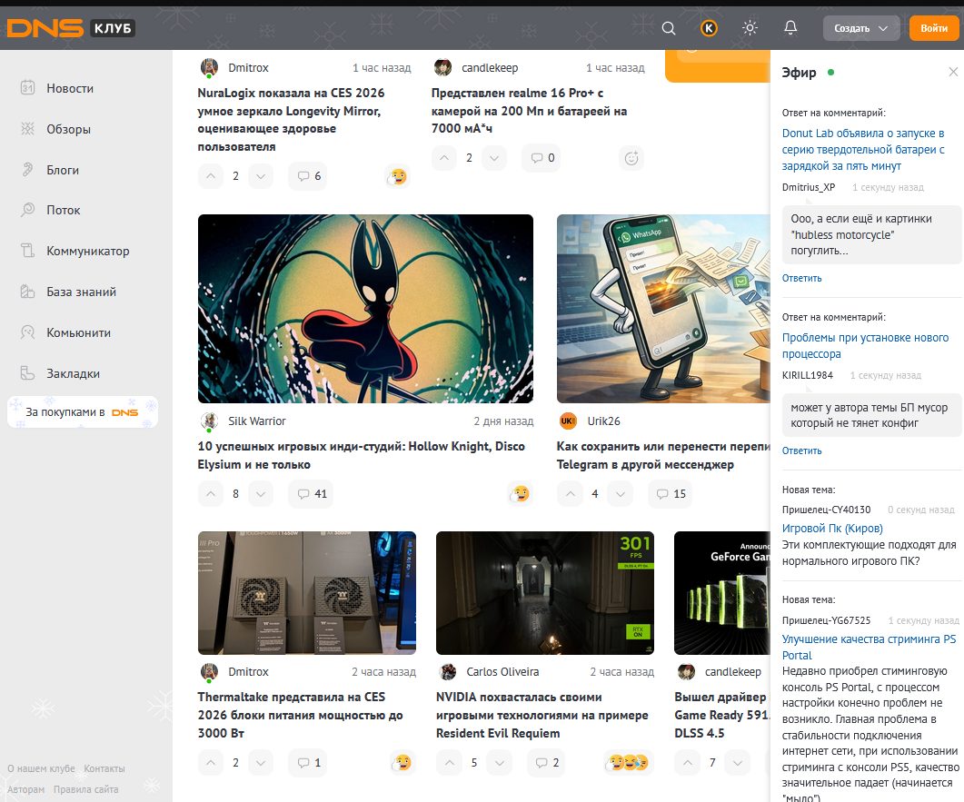Add reaction to realme 16 Pro+ post

631,158
